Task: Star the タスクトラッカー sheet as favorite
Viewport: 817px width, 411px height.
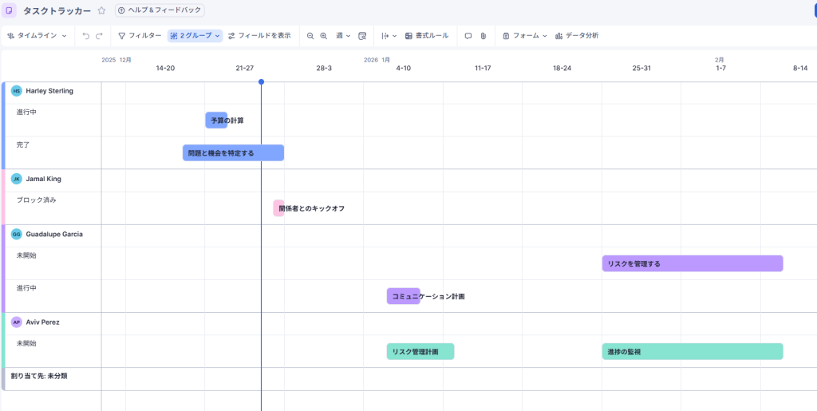Action: point(101,10)
